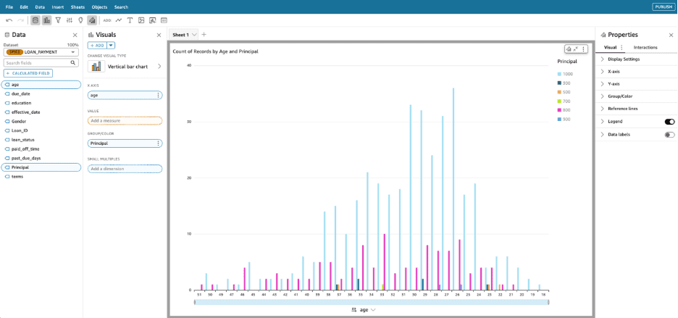The height and width of the screenshot is (318, 678).
Task: Add an image using the picture icon
Action: point(141,20)
